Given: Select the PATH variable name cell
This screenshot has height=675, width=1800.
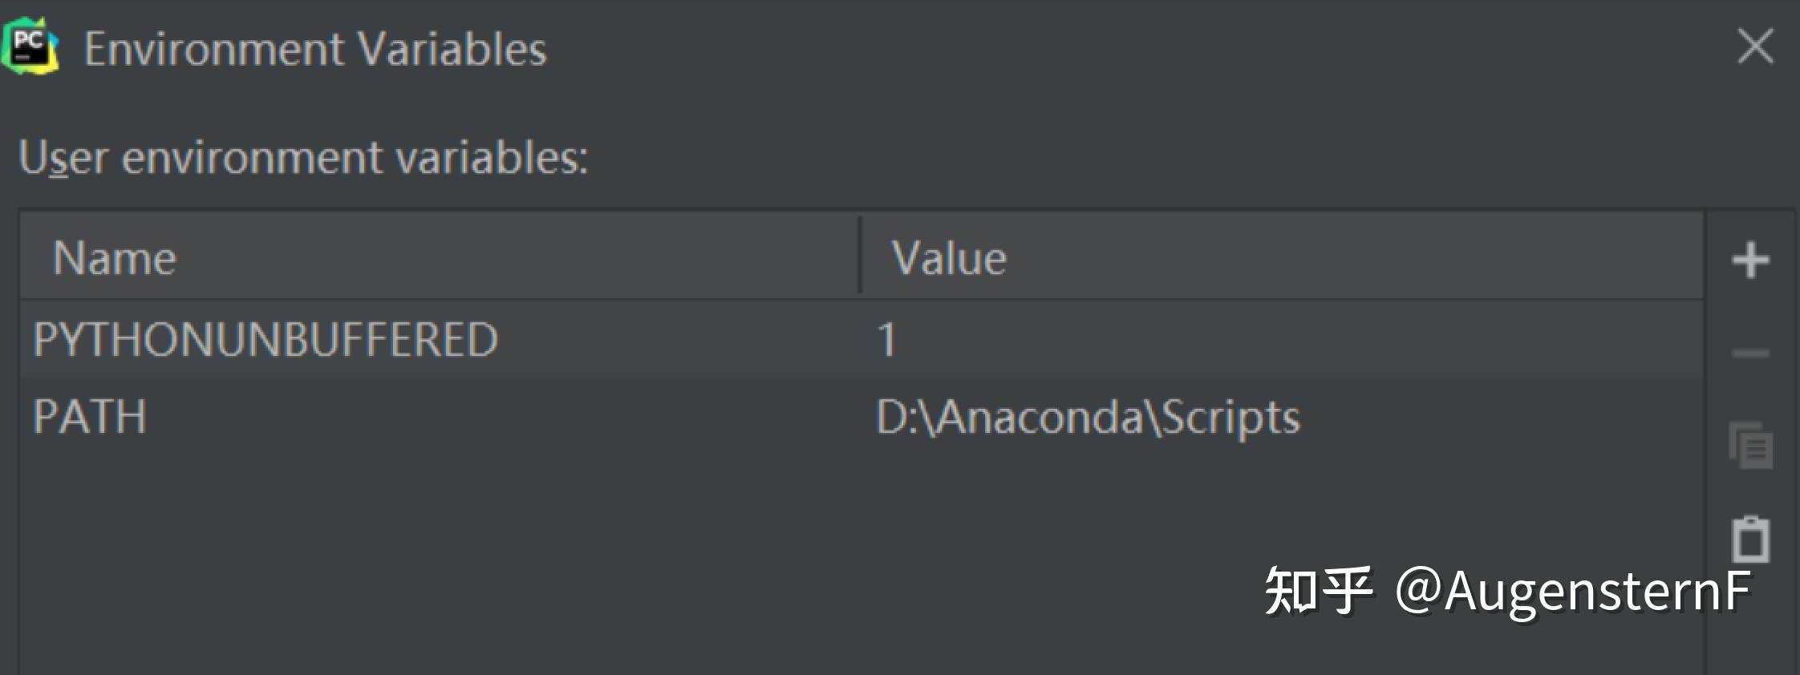Looking at the screenshot, I should [x=440, y=417].
